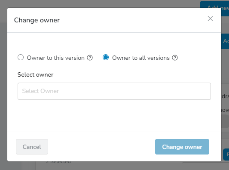Click the blue "Ac" button behind dialog

point(225,41)
